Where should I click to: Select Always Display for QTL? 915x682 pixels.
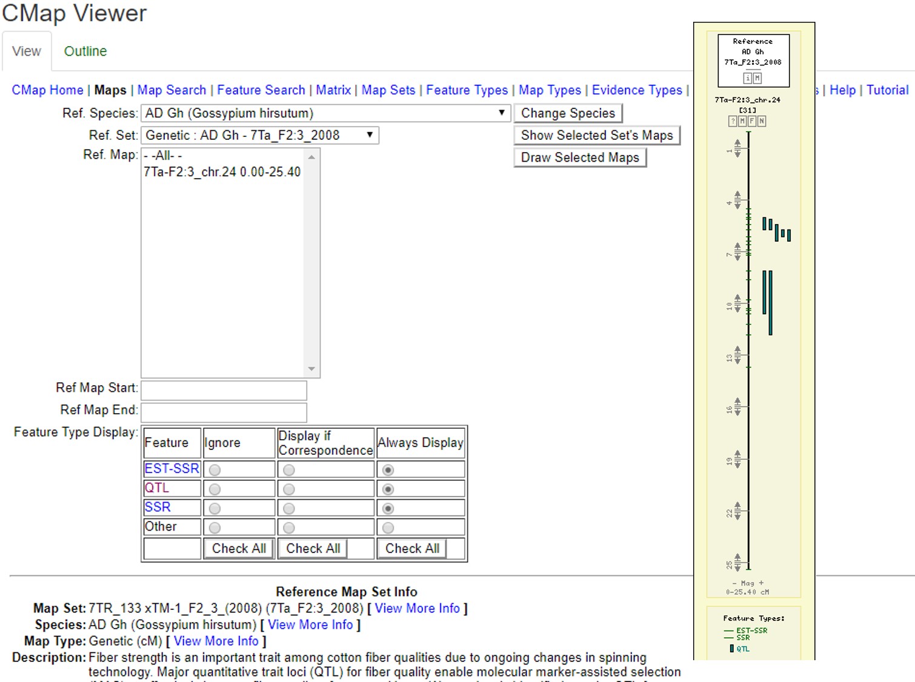pyautogui.click(x=388, y=489)
